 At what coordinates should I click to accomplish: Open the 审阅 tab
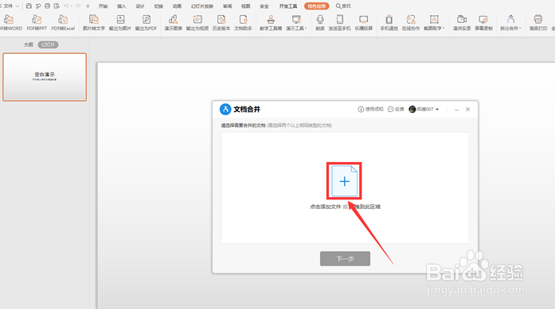[227, 6]
